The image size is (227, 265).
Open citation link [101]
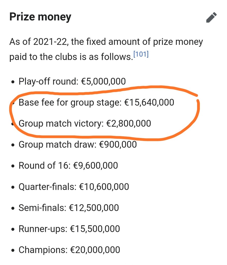pyautogui.click(x=141, y=54)
